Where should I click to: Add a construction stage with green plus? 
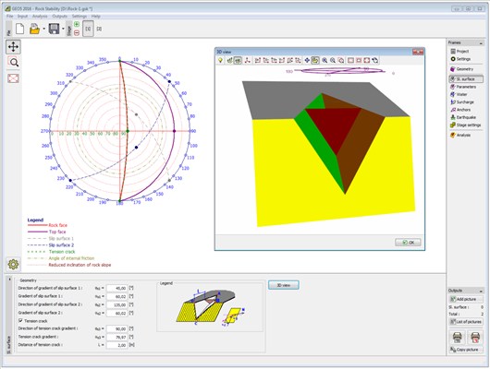pos(77,24)
